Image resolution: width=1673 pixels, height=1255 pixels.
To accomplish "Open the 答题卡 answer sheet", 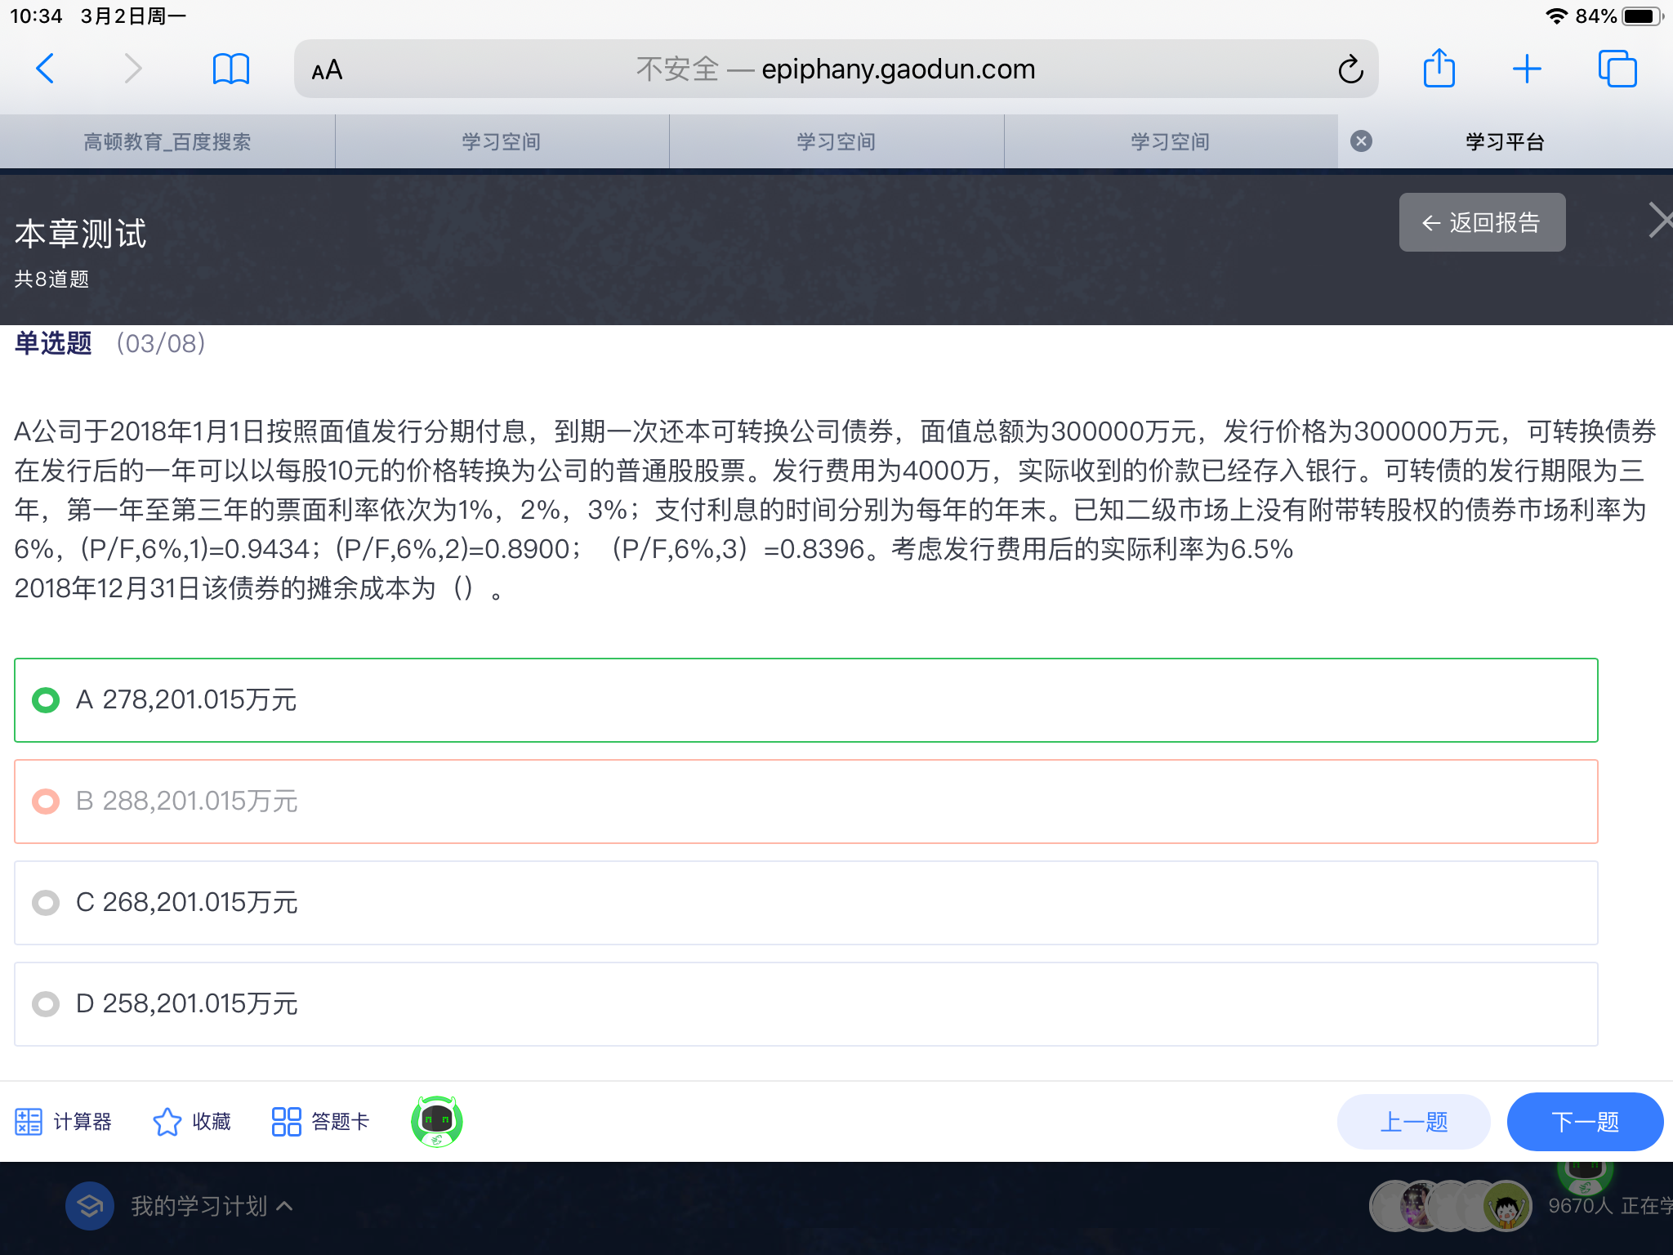I will tap(320, 1122).
